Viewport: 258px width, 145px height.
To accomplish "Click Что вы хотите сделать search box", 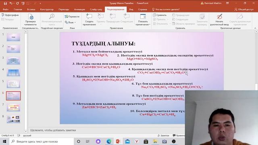I will [166, 9].
